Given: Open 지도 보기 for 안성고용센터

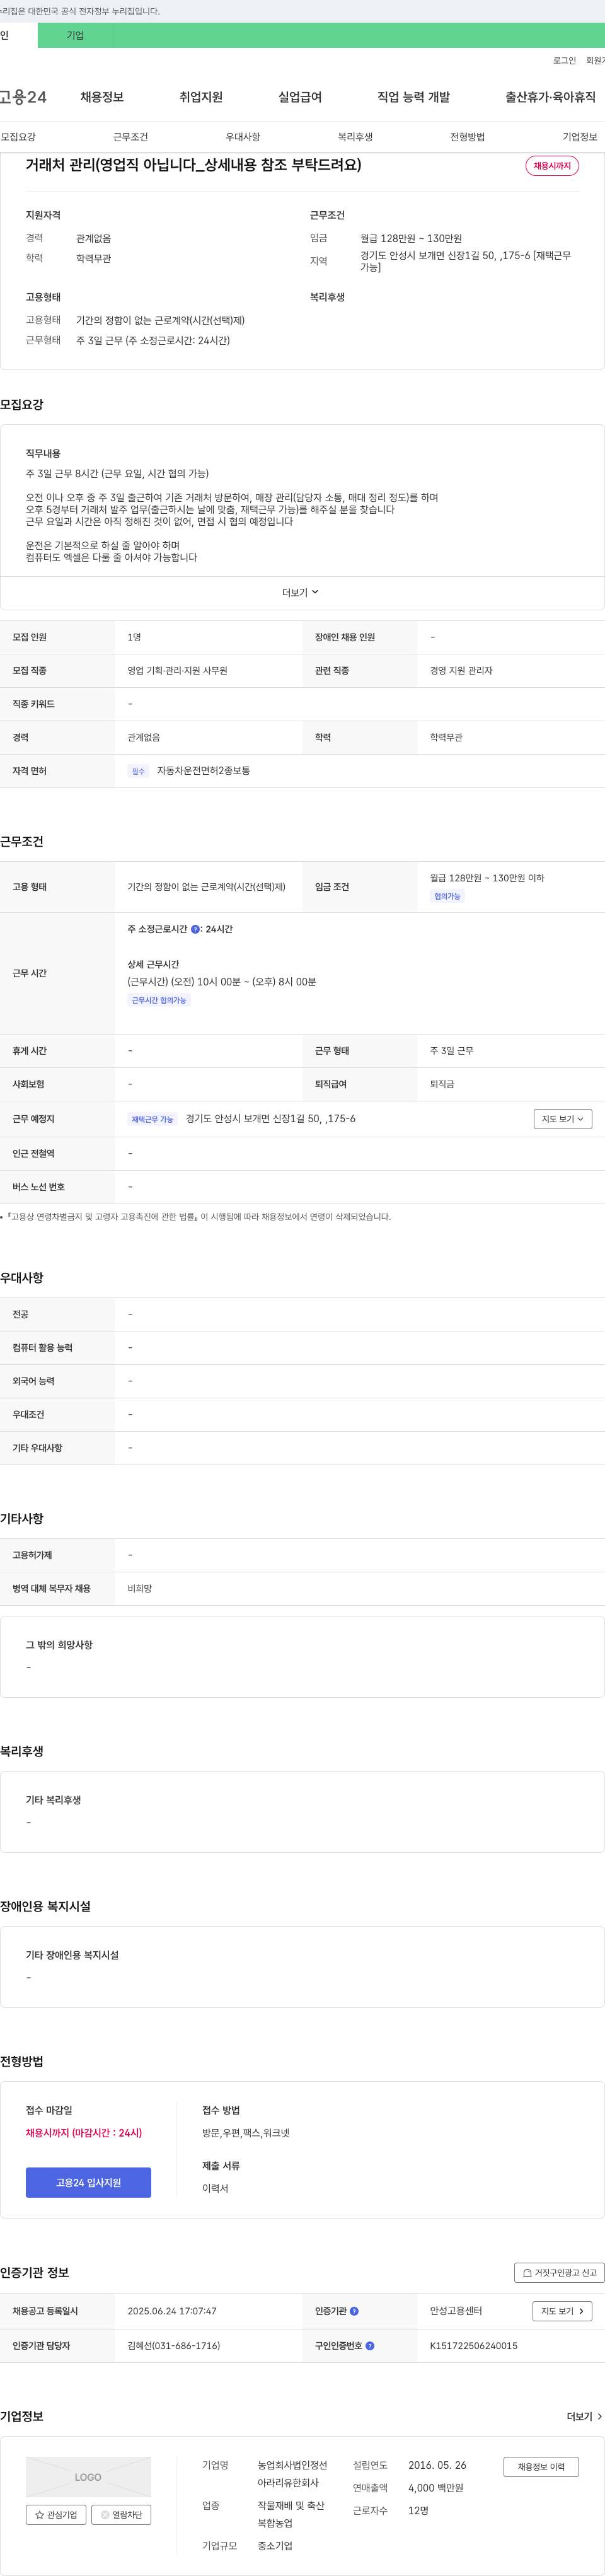Looking at the screenshot, I should 562,2311.
